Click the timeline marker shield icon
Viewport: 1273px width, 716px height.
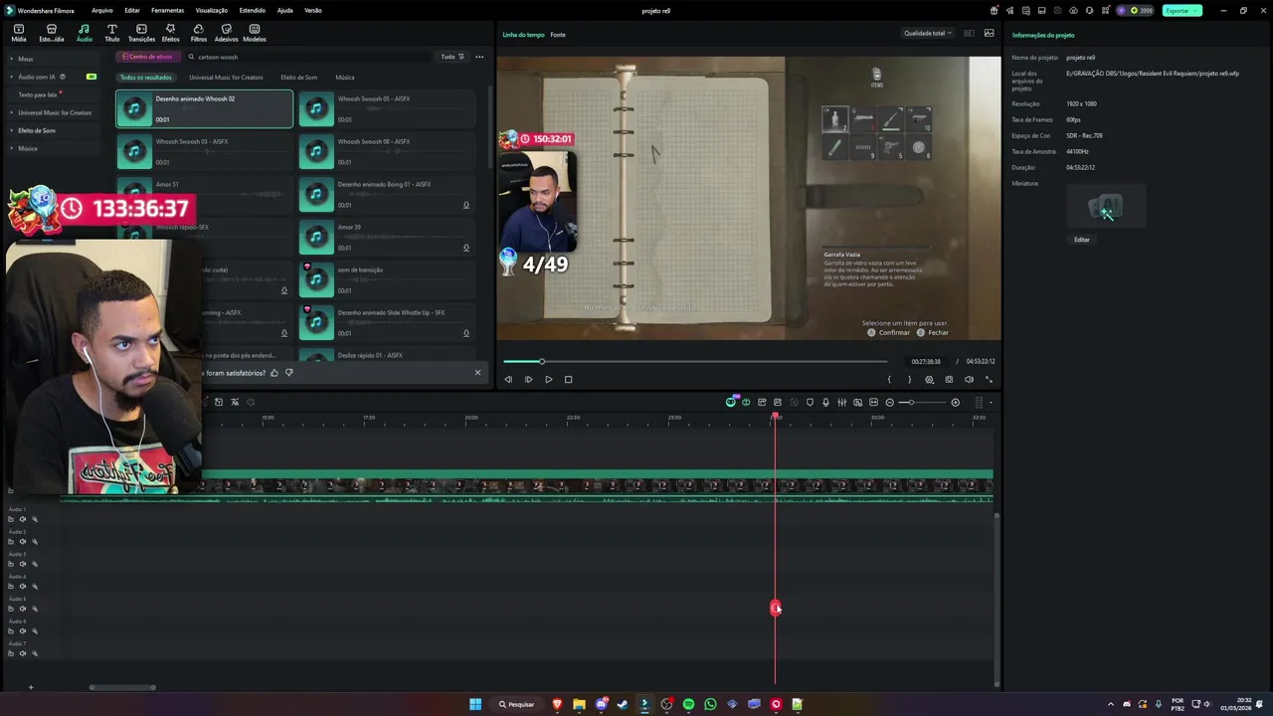810,403
